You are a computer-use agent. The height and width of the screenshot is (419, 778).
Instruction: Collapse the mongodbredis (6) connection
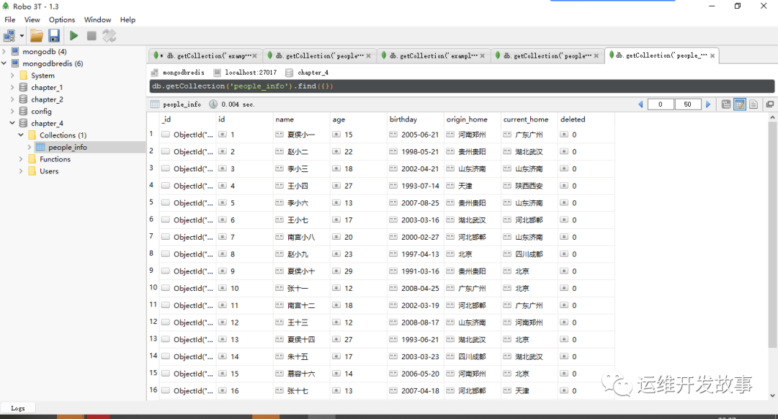[x=4, y=63]
